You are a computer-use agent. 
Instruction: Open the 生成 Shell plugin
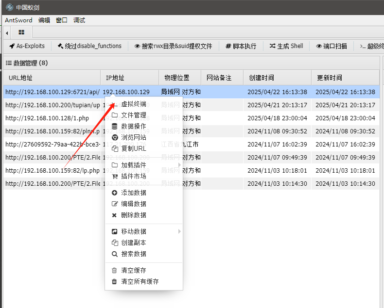pos(286,46)
